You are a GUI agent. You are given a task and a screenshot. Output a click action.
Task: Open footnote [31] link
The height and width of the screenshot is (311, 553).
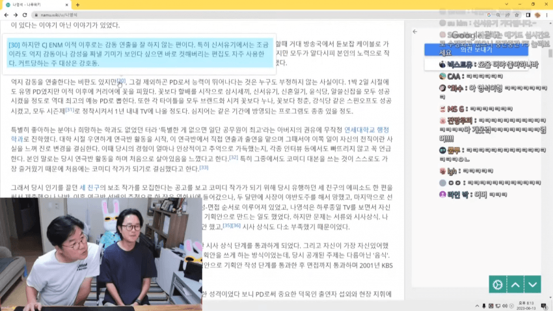(70, 110)
